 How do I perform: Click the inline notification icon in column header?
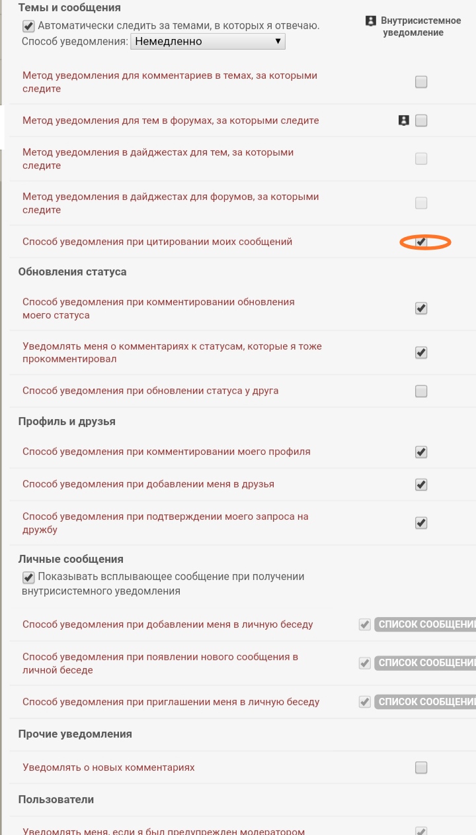tap(371, 21)
